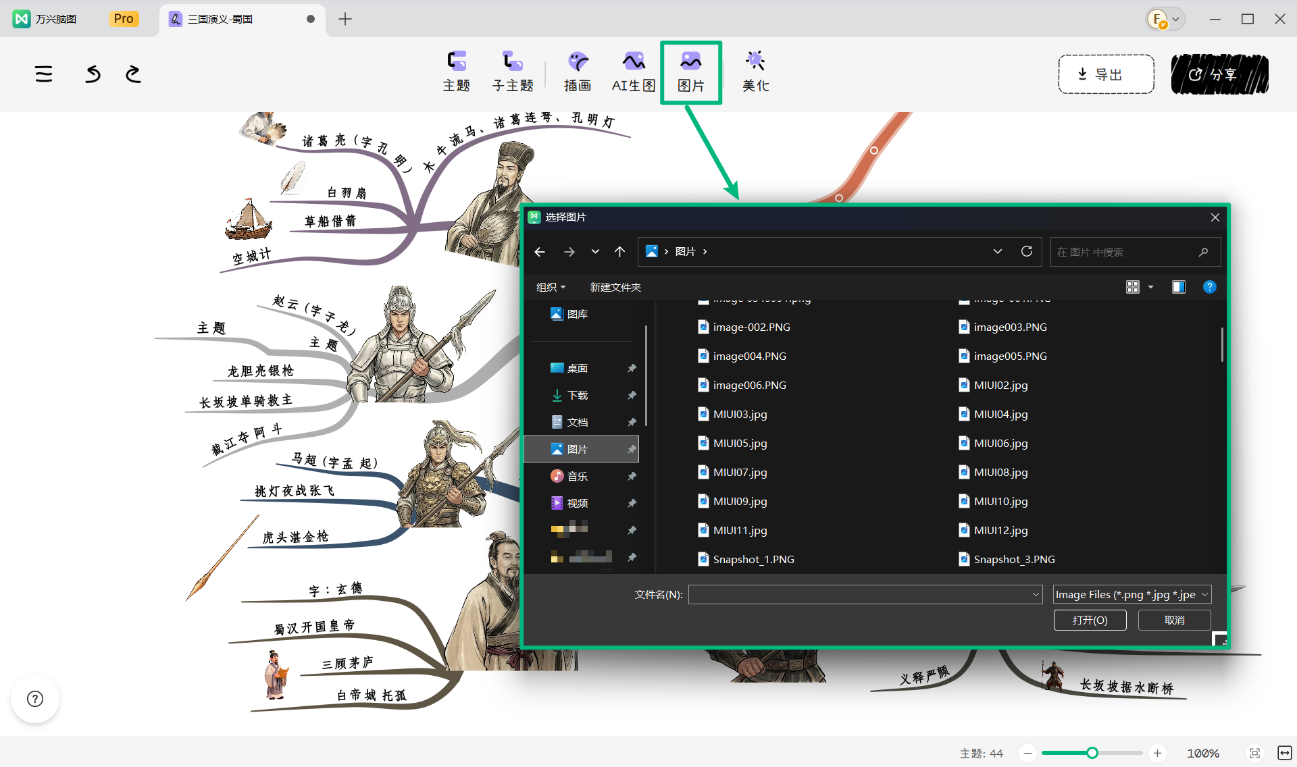Image resolution: width=1297 pixels, height=767 pixels.
Task: Select file image003.PNG
Action: click(1003, 327)
